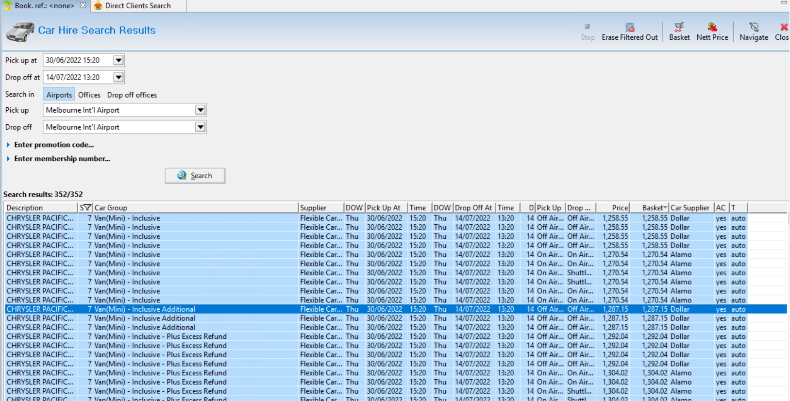Sort by the Description column header
790x401 pixels.
pos(41,208)
